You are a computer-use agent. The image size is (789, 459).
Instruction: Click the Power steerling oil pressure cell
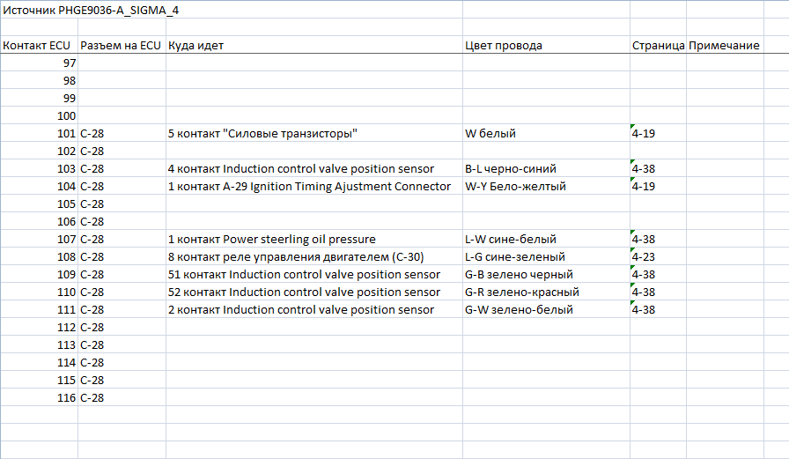[x=271, y=240]
